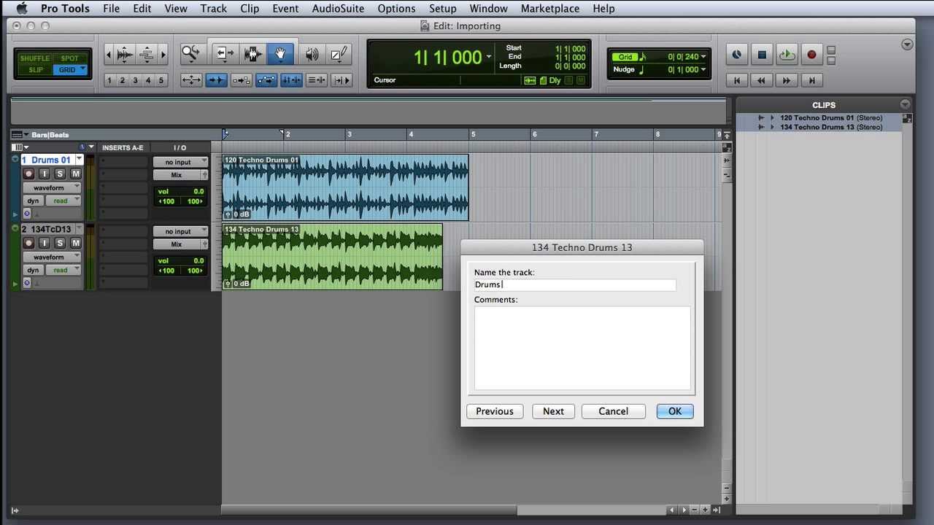Mute the Drums 01 track
The width and height of the screenshot is (934, 525).
(x=75, y=174)
